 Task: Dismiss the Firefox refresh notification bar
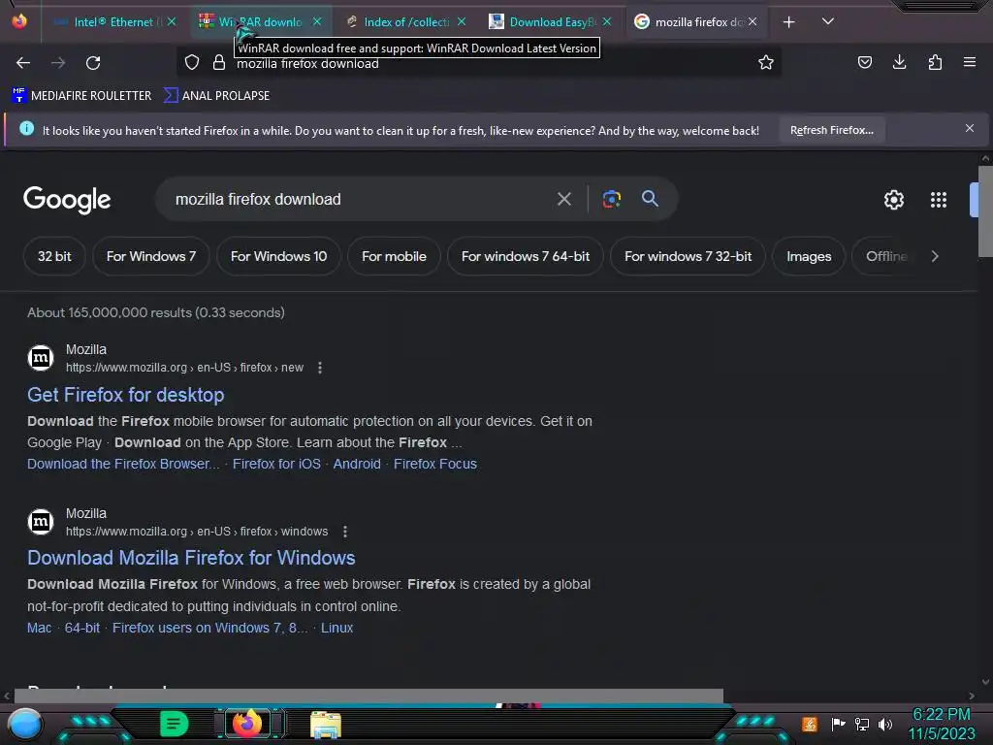pyautogui.click(x=970, y=129)
